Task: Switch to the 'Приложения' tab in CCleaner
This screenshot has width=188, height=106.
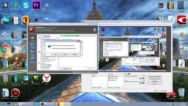Action: (47, 36)
